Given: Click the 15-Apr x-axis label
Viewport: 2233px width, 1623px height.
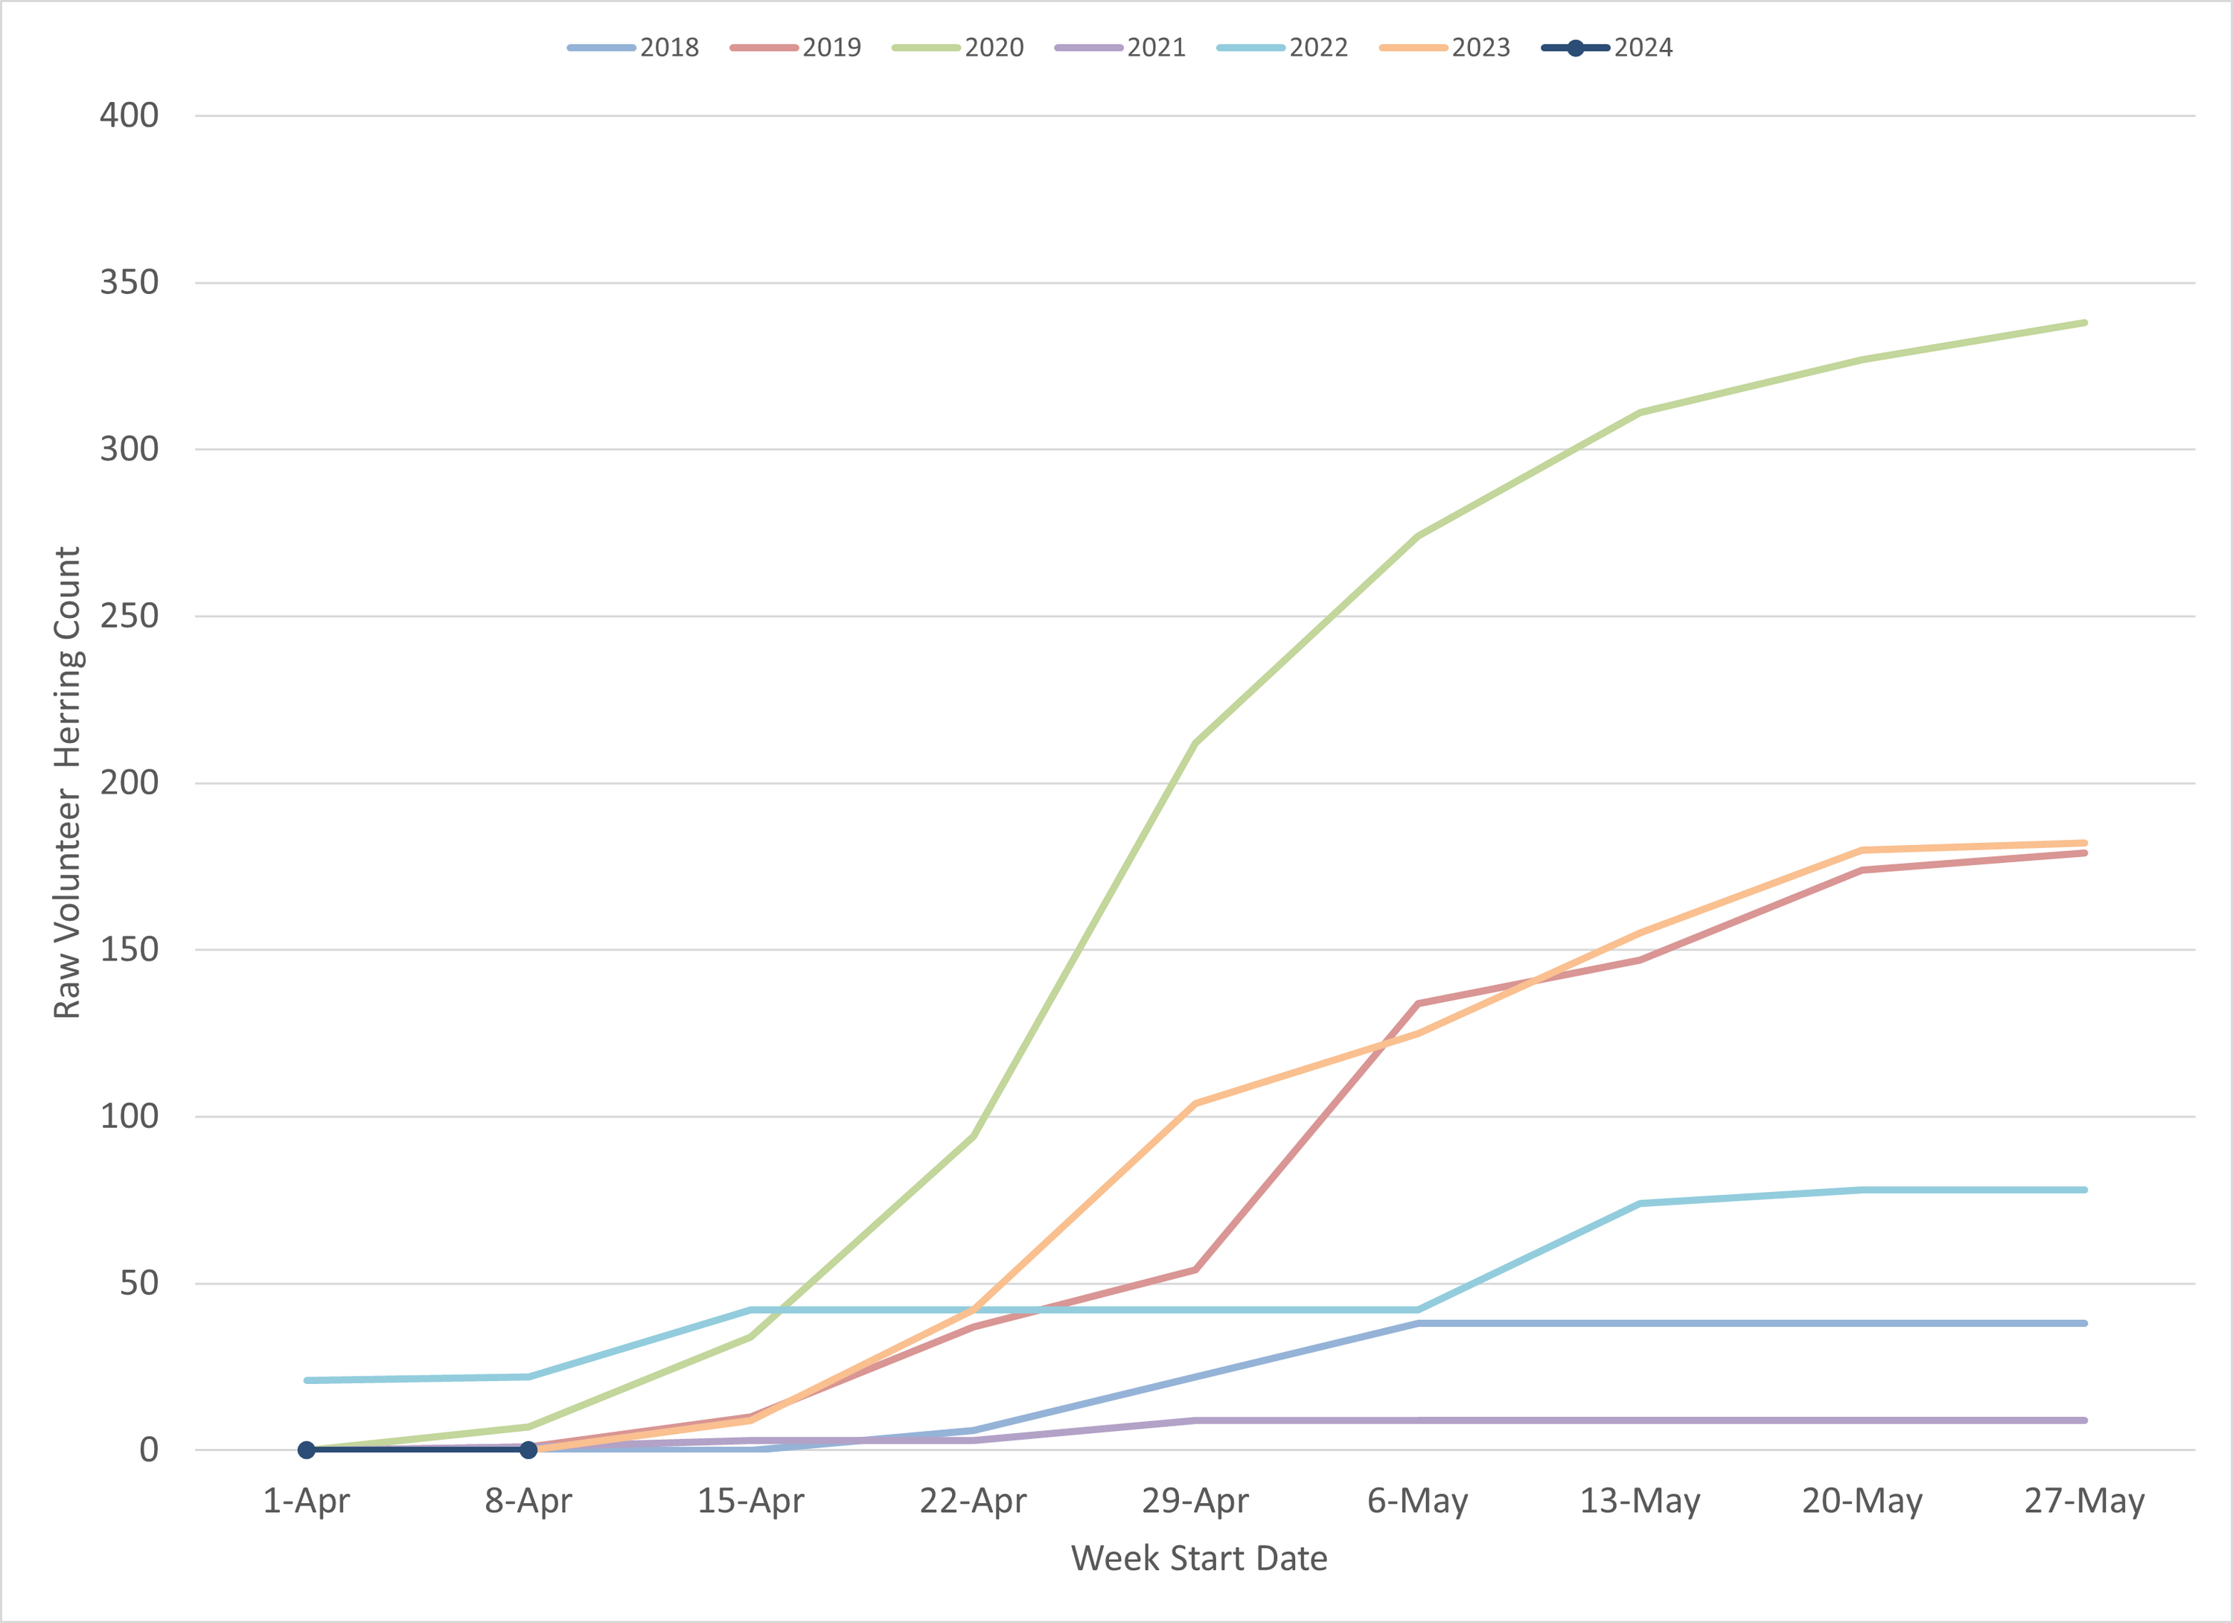Looking at the screenshot, I should (x=750, y=1501).
